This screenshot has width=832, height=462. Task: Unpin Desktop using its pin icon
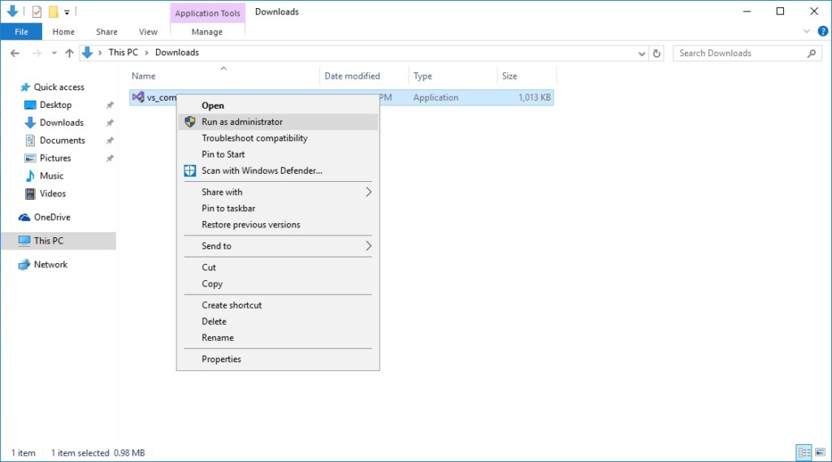(x=110, y=105)
